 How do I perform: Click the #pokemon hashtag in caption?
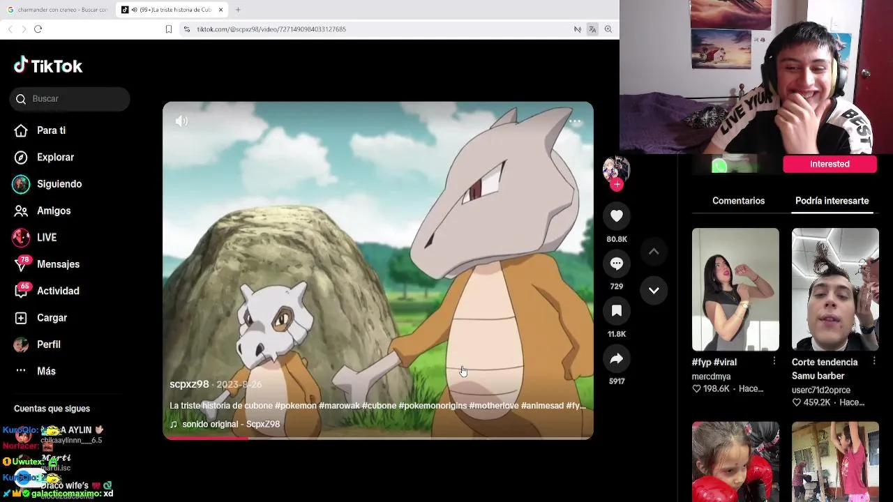tap(296, 406)
